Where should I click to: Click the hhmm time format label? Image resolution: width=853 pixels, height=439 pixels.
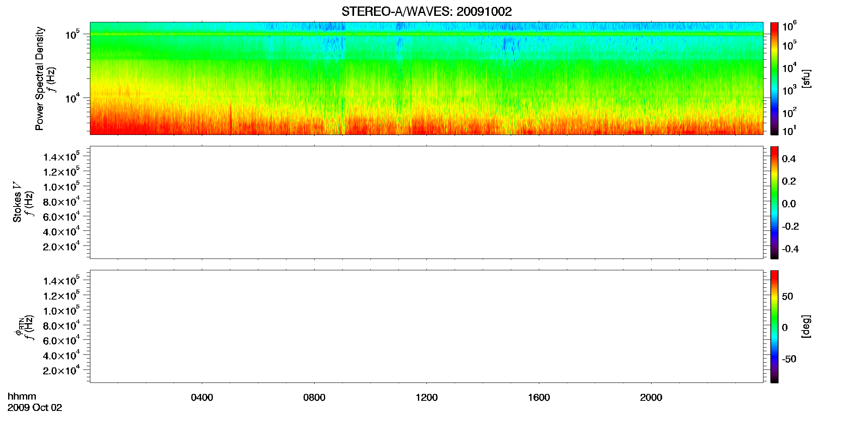22,396
